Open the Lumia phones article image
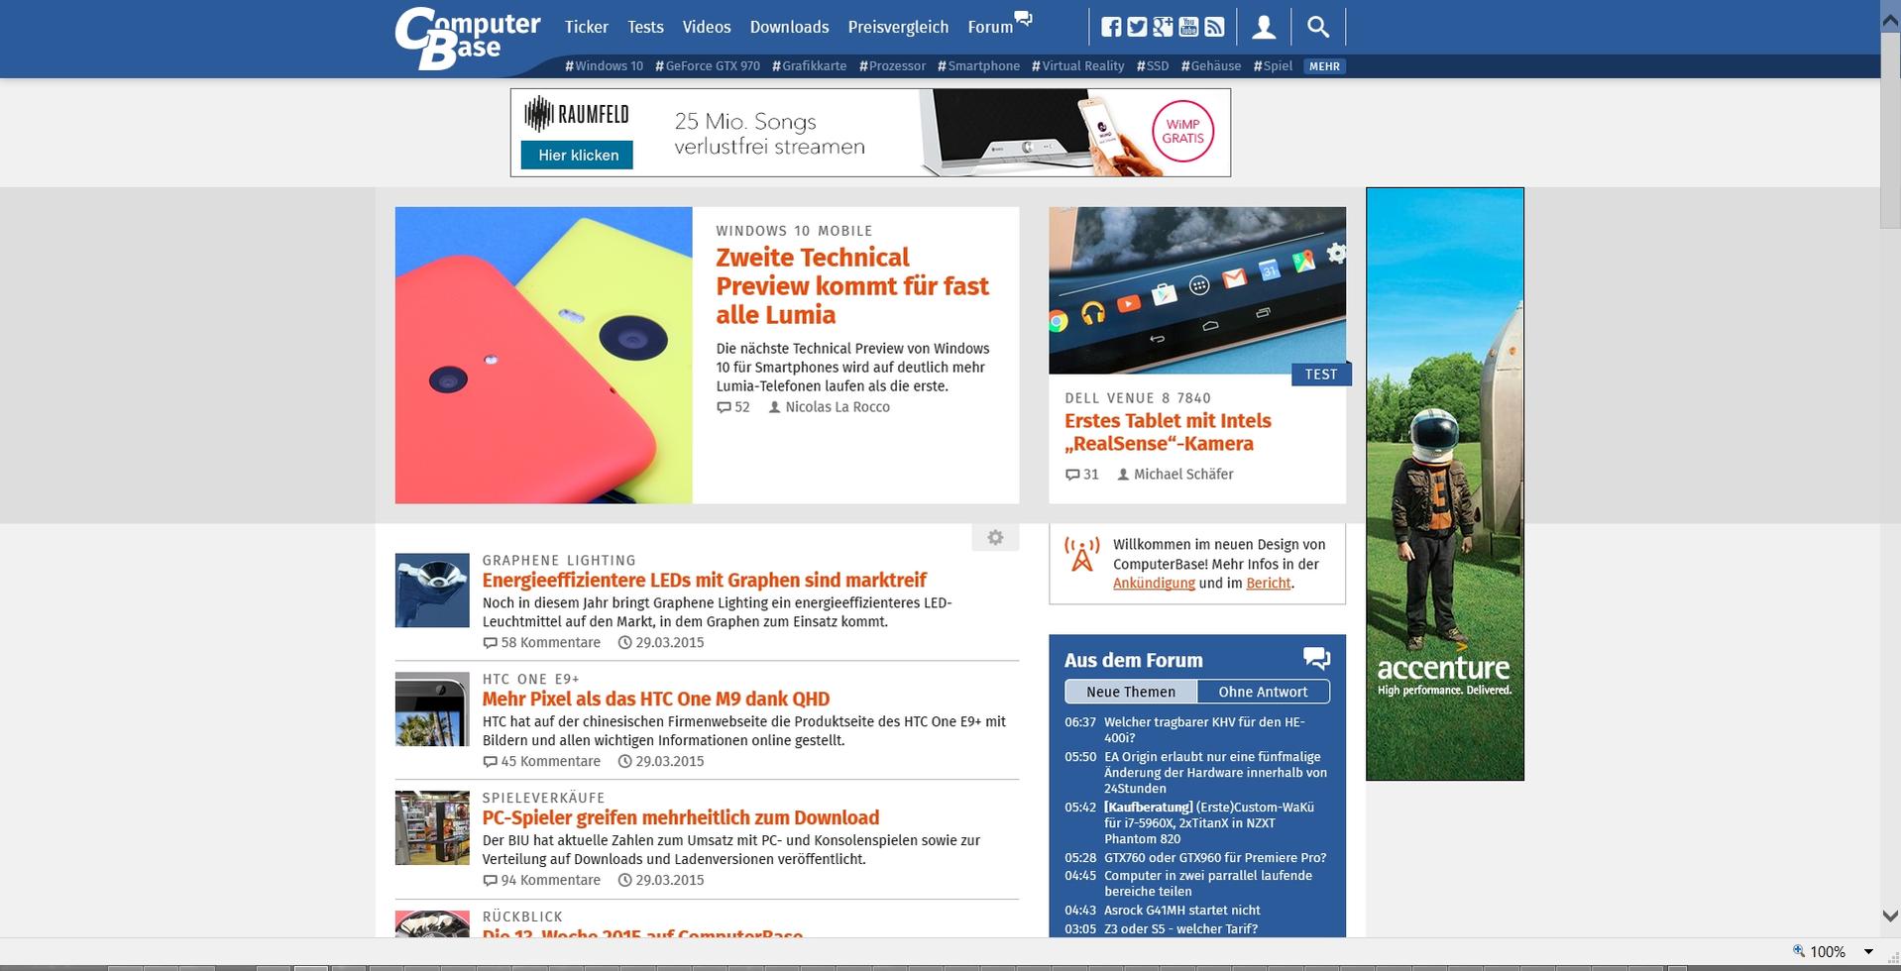 [543, 355]
